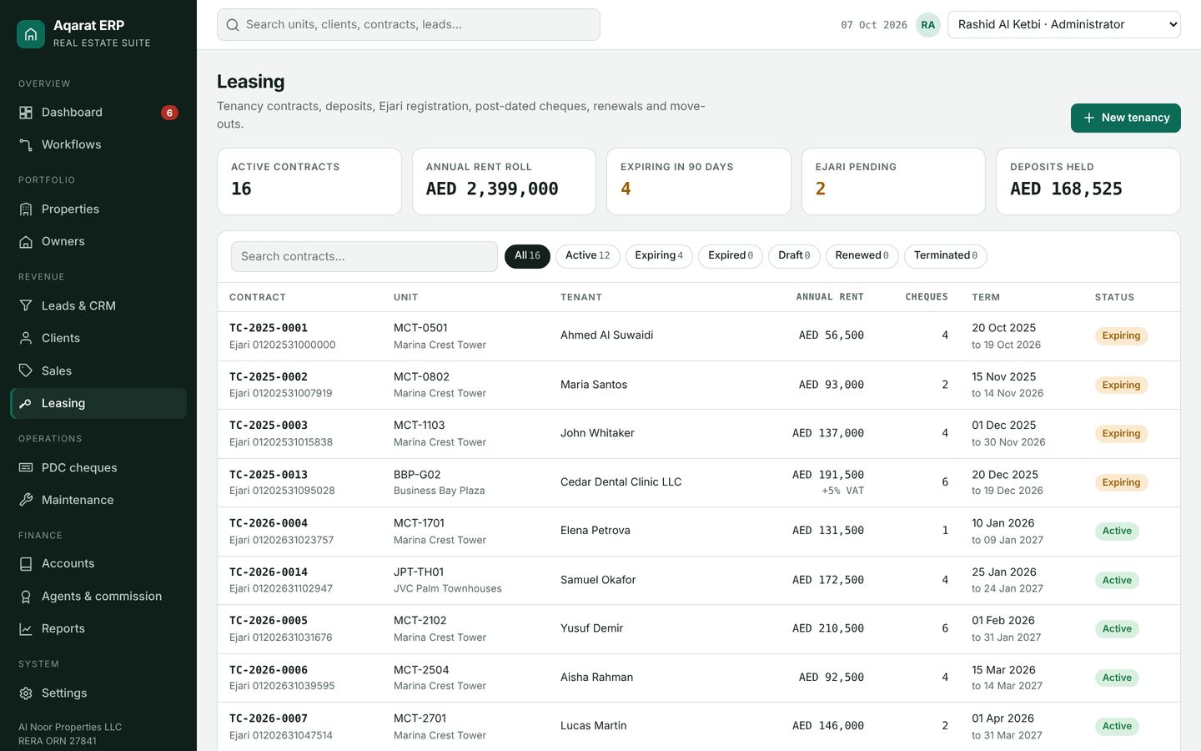The image size is (1201, 751).
Task: Open the Expiring in 90 days card
Action: tap(699, 182)
